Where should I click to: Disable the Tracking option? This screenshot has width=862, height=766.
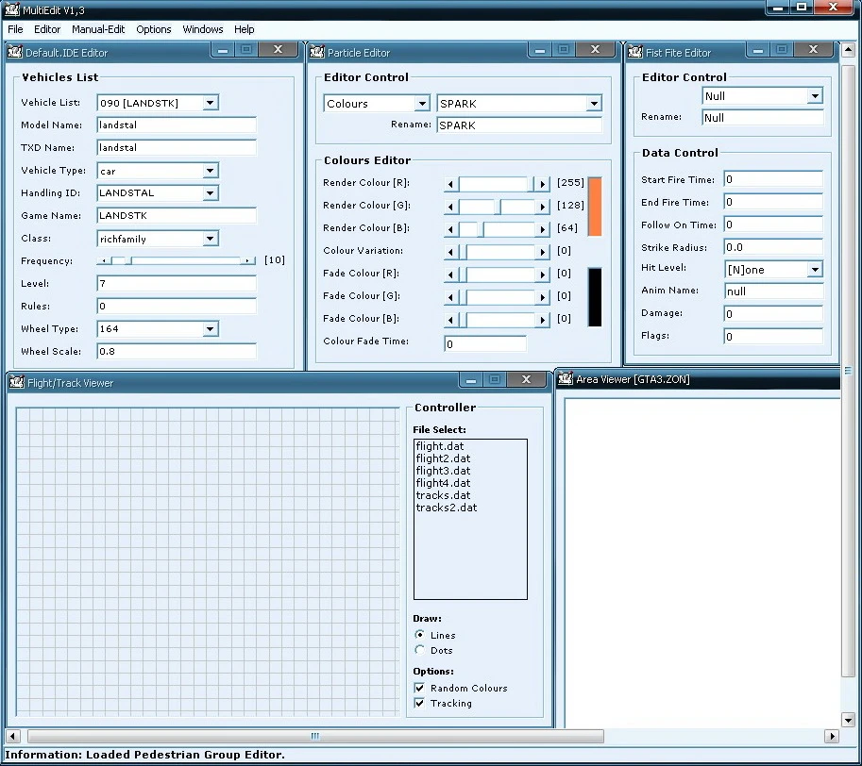click(x=419, y=703)
